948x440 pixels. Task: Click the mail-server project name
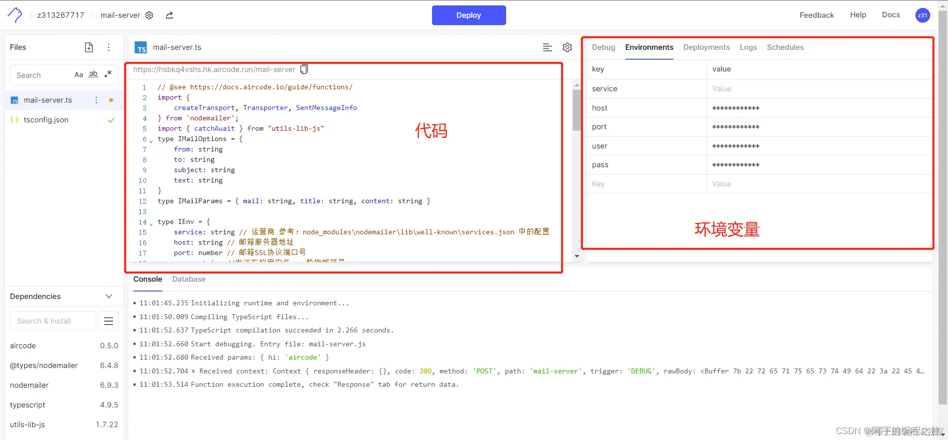(x=120, y=15)
